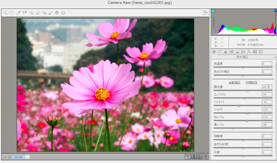Click the 自然な彩度 value field
Screen dimensions: 277x163
click(x=267, y=144)
